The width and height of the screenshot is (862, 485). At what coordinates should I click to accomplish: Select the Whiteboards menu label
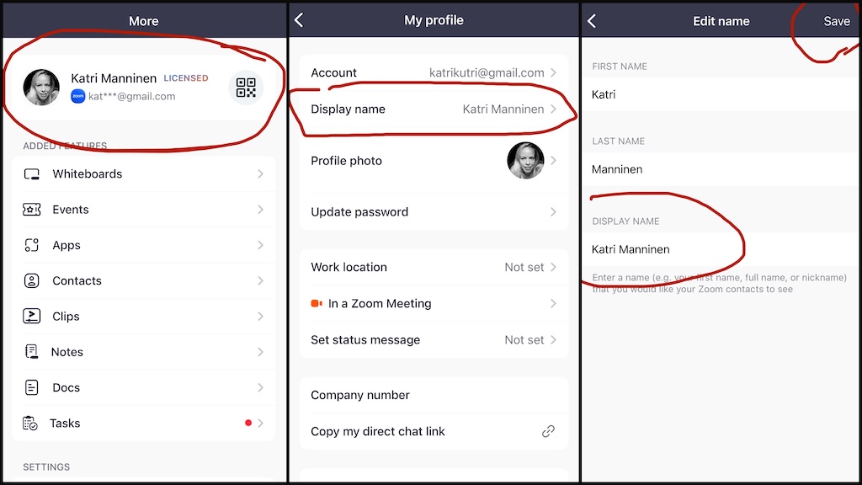(88, 173)
